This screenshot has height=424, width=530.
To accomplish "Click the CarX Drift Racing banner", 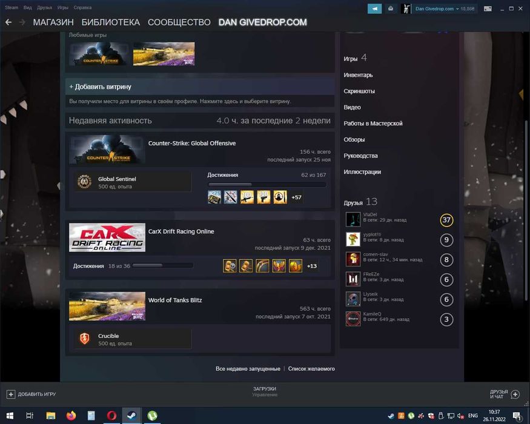I will (x=107, y=237).
